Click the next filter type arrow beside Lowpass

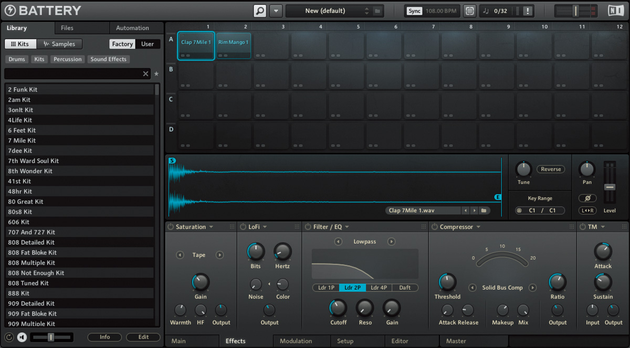[x=391, y=241]
